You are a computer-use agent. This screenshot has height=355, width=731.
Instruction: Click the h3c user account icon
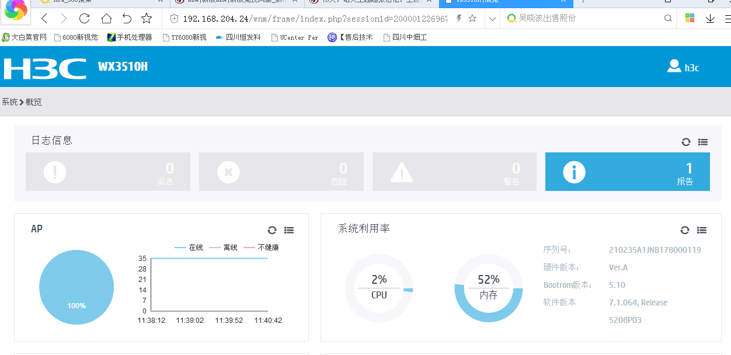pos(674,66)
